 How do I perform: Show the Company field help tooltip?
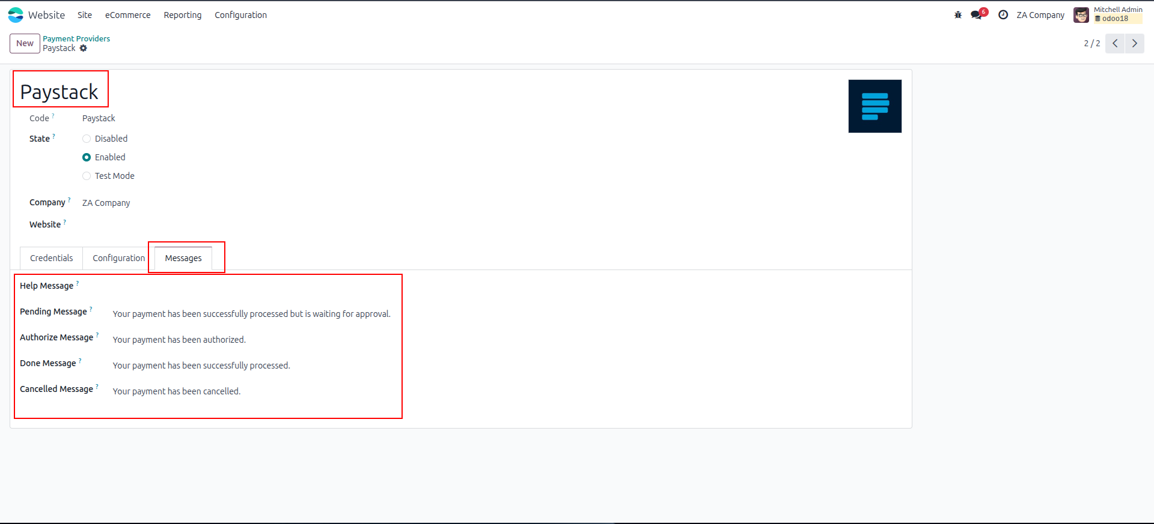click(x=69, y=199)
